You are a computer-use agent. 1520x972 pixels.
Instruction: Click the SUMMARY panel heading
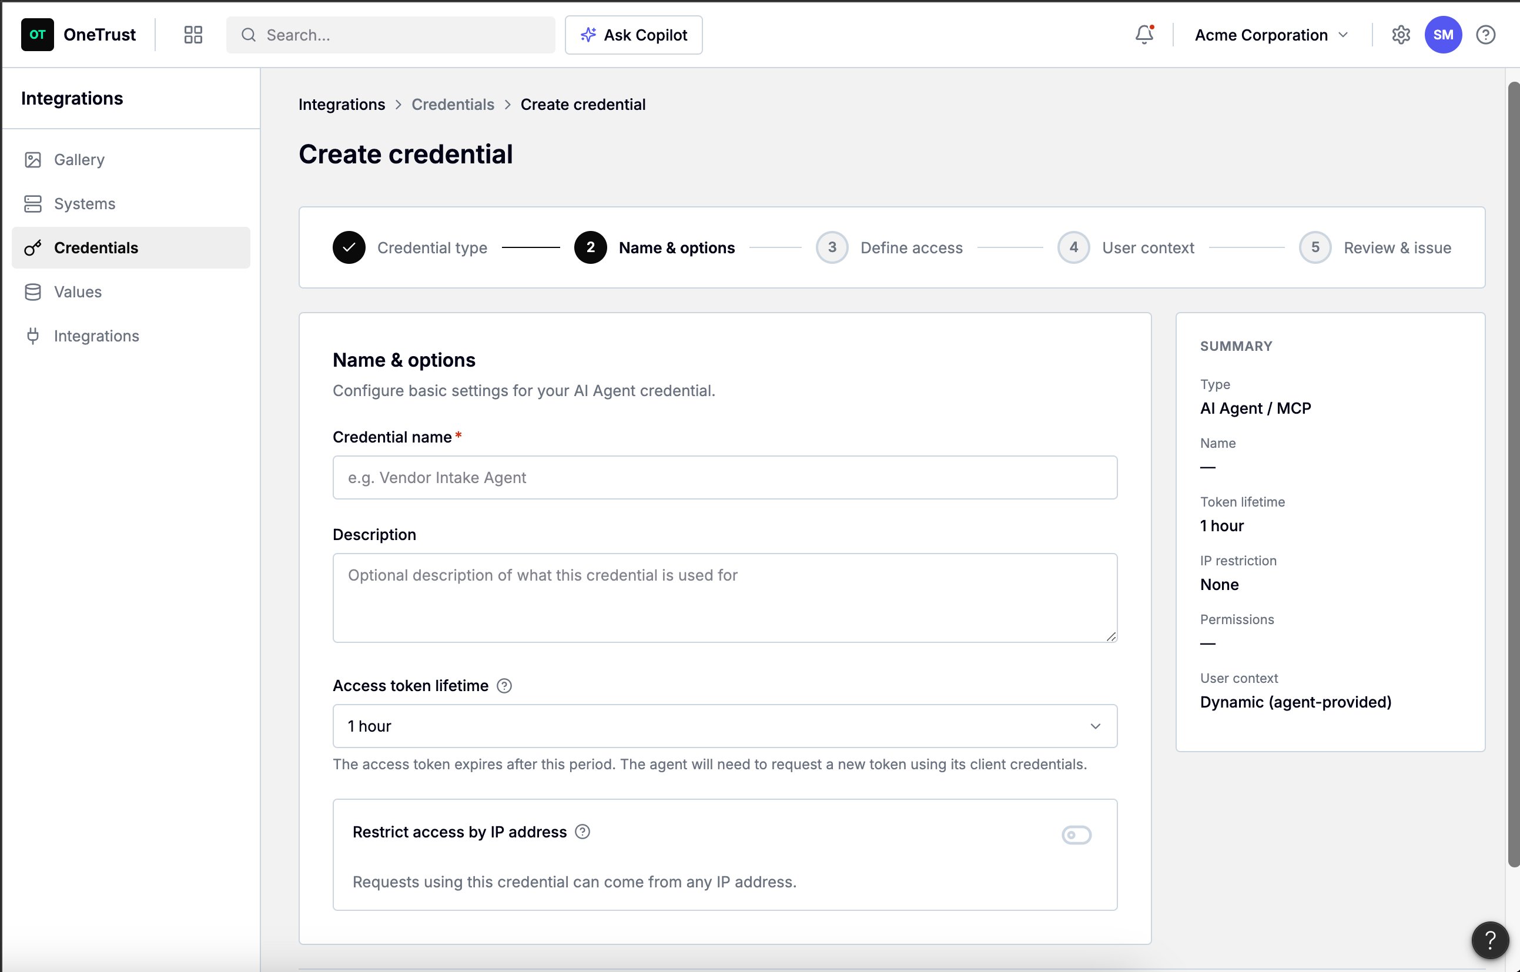[x=1236, y=347]
